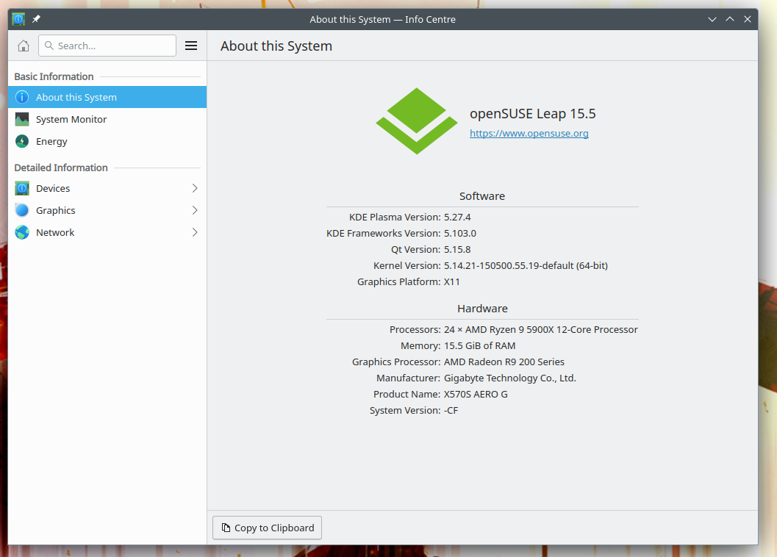This screenshot has height=557, width=777.
Task: Click the Energy lightning icon
Action: pos(22,141)
